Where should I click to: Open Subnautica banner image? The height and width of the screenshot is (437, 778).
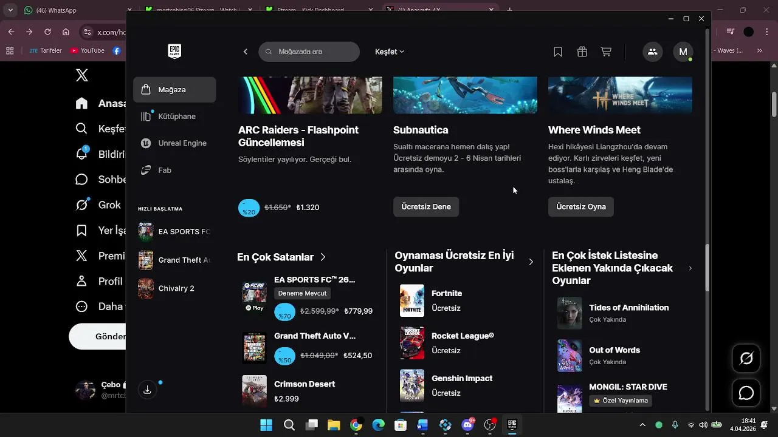(x=465, y=95)
